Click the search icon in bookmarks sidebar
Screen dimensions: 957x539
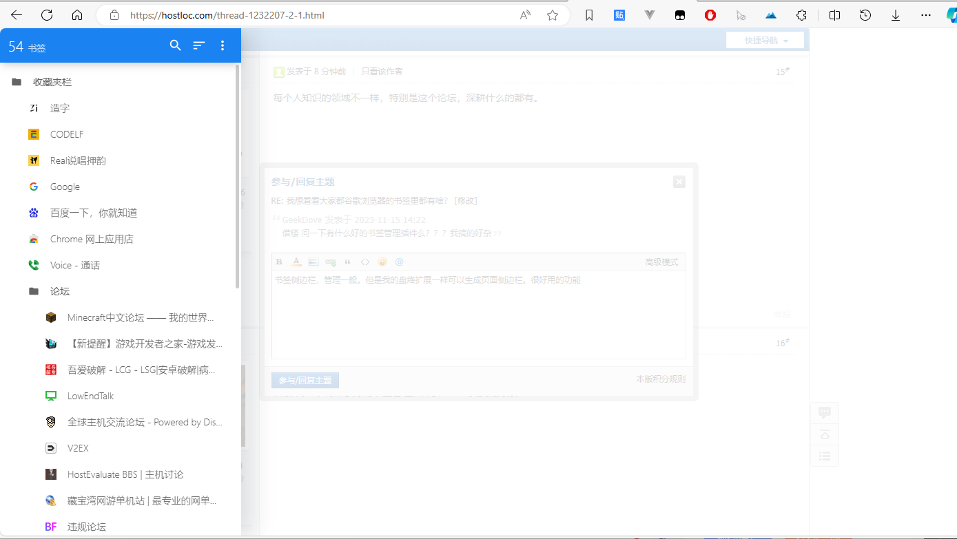pos(176,45)
